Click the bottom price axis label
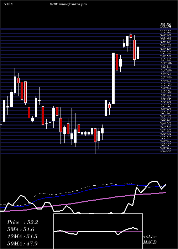 pos(166,151)
